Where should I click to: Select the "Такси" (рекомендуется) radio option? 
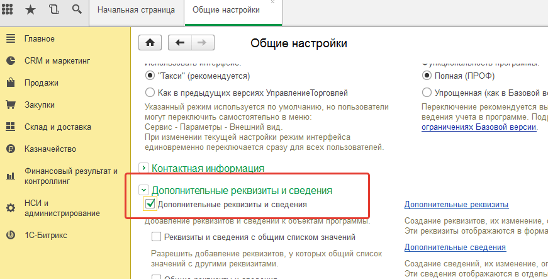[150, 76]
